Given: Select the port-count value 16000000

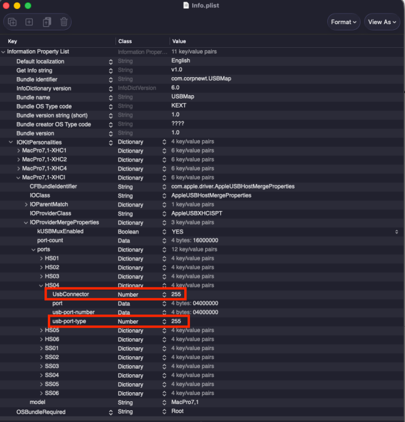Looking at the screenshot, I should pyautogui.click(x=206, y=240).
